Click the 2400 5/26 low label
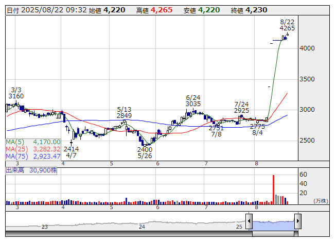336x242 pixels. tap(145, 152)
